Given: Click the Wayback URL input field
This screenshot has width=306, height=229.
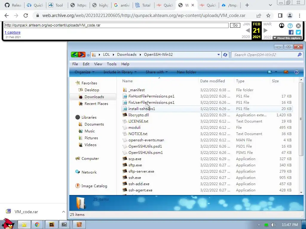Looking at the screenshot, I should pos(116,25).
